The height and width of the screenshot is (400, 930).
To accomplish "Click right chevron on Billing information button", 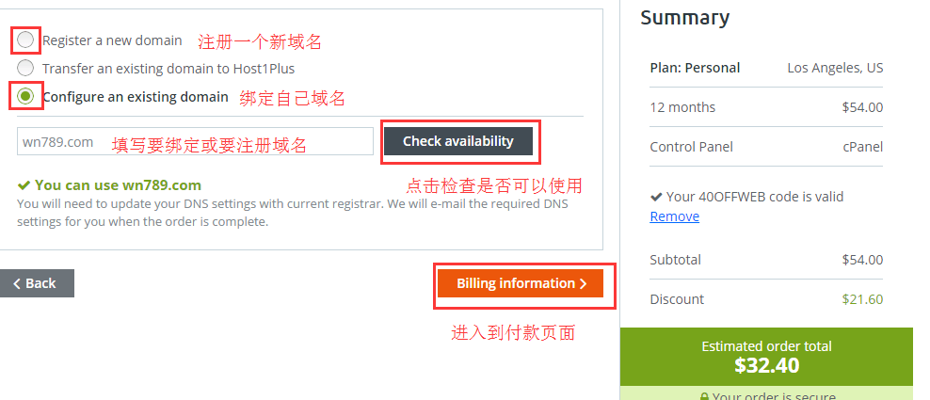I will pyautogui.click(x=584, y=283).
